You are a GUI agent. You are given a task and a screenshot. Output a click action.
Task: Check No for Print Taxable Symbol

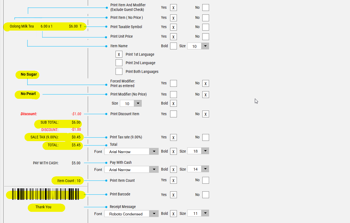click(x=206, y=27)
